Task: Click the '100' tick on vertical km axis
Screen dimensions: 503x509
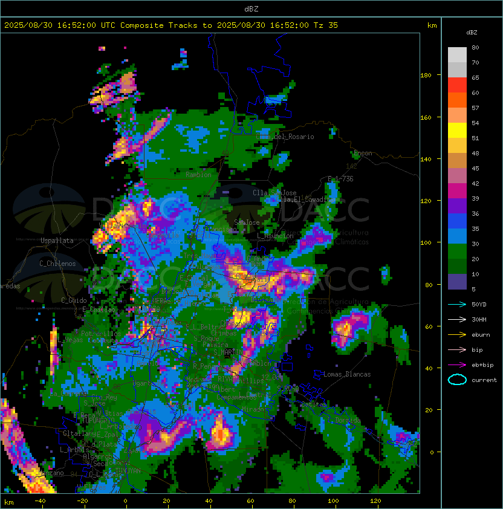Action: click(x=426, y=243)
